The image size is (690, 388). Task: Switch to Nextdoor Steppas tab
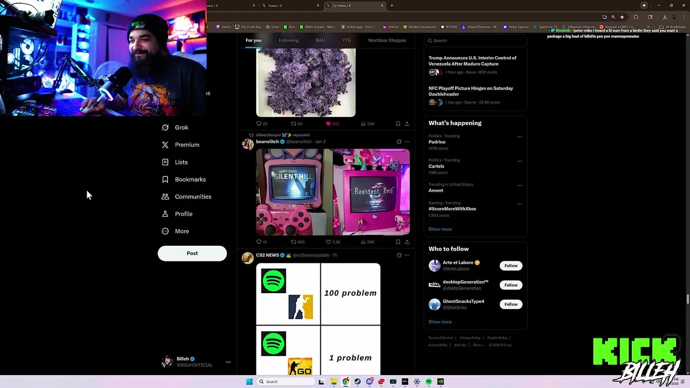387,40
